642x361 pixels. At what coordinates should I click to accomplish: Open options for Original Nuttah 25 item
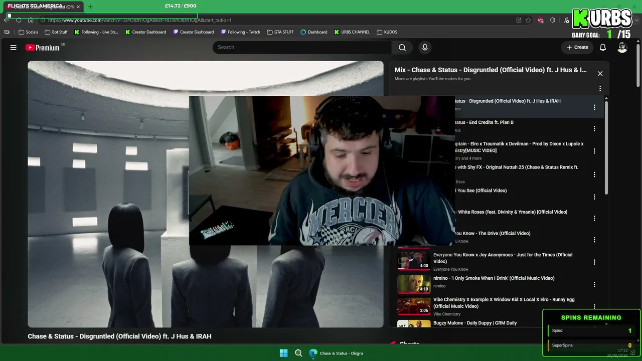pos(594,174)
